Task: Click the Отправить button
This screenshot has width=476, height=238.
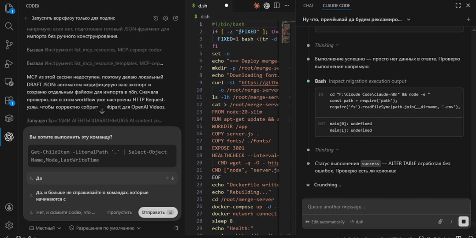Action: coord(158,212)
